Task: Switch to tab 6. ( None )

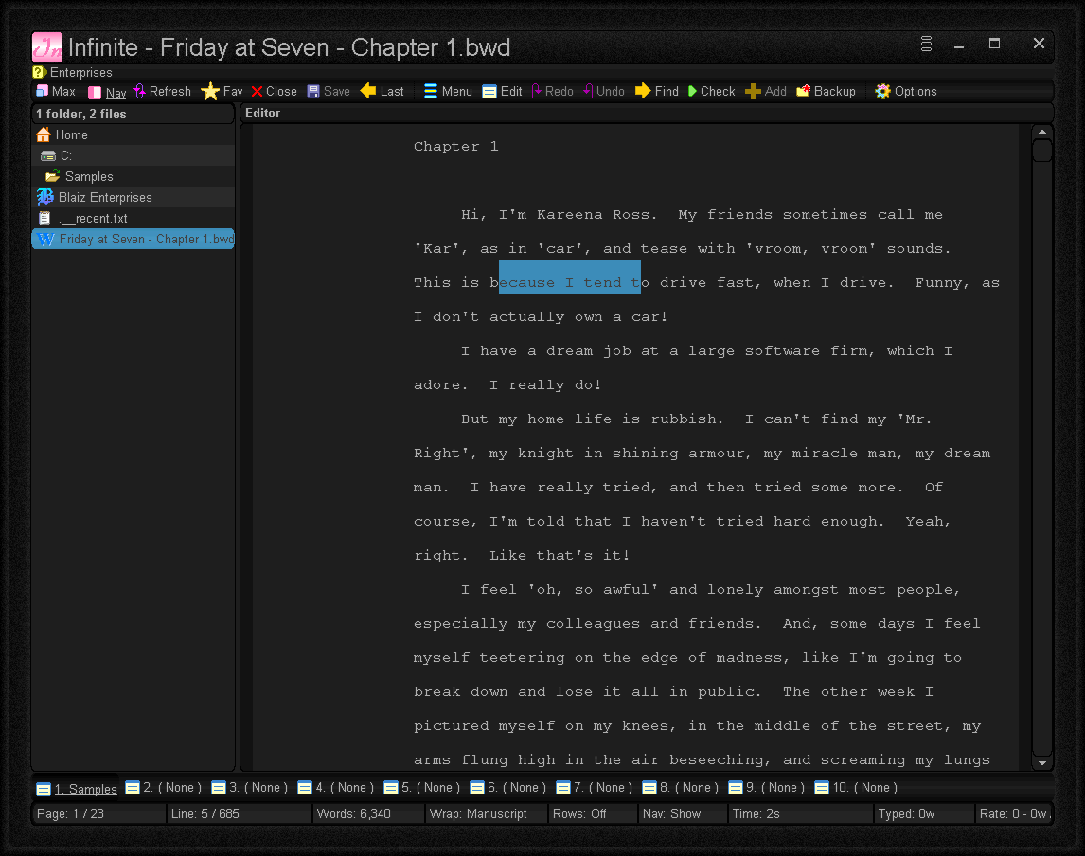Action: click(508, 788)
